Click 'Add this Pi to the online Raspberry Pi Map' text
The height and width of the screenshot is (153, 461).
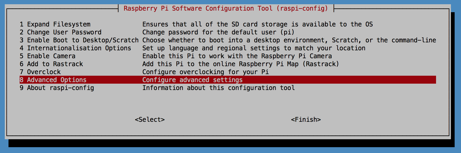point(220,64)
